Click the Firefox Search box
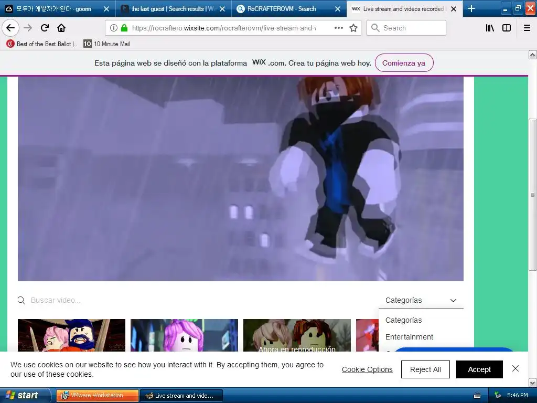The image size is (537, 403). (x=406, y=28)
